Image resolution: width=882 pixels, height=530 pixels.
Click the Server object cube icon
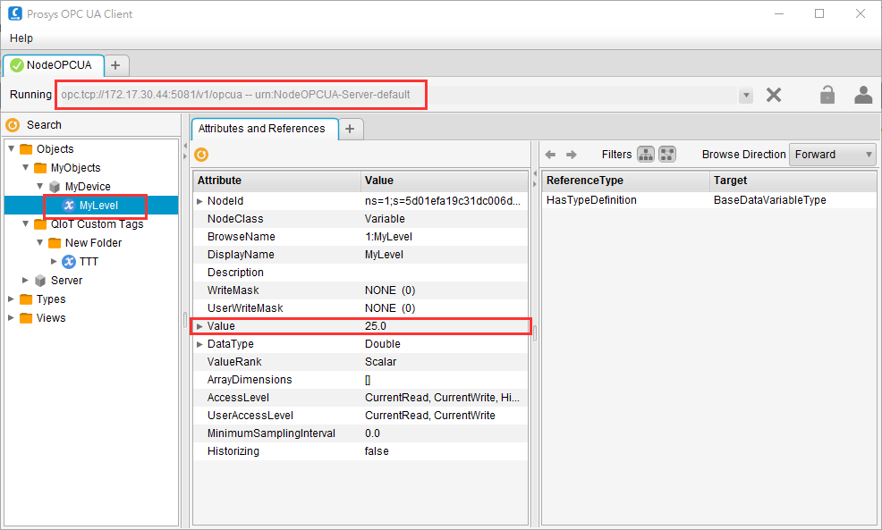[x=40, y=281]
